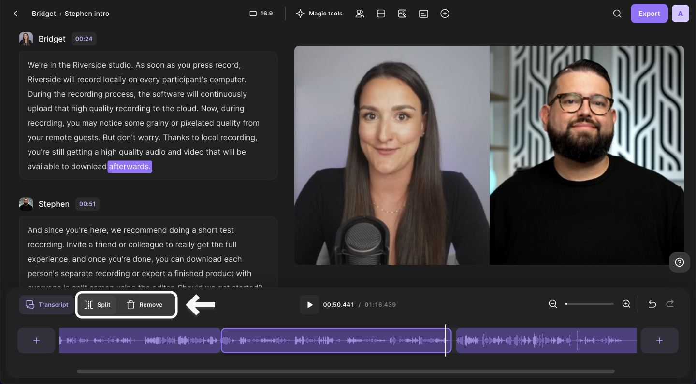
Task: Click Stephen's speaker avatar
Action: pos(26,204)
